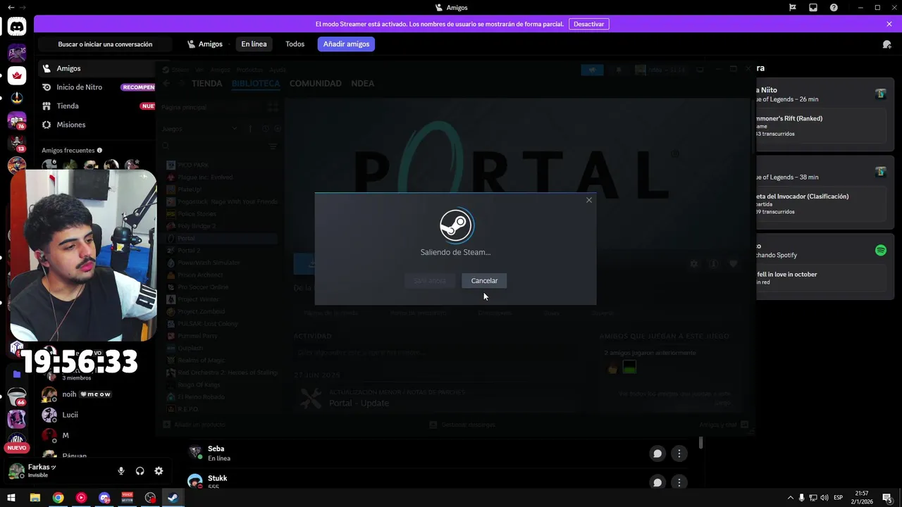902x507 pixels.
Task: Click the Farkas user profile panel
Action: pyautogui.click(x=56, y=470)
